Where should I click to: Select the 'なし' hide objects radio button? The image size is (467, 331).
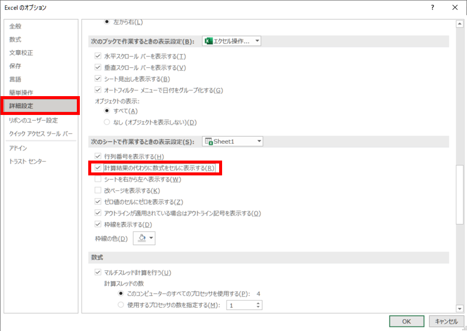point(107,122)
